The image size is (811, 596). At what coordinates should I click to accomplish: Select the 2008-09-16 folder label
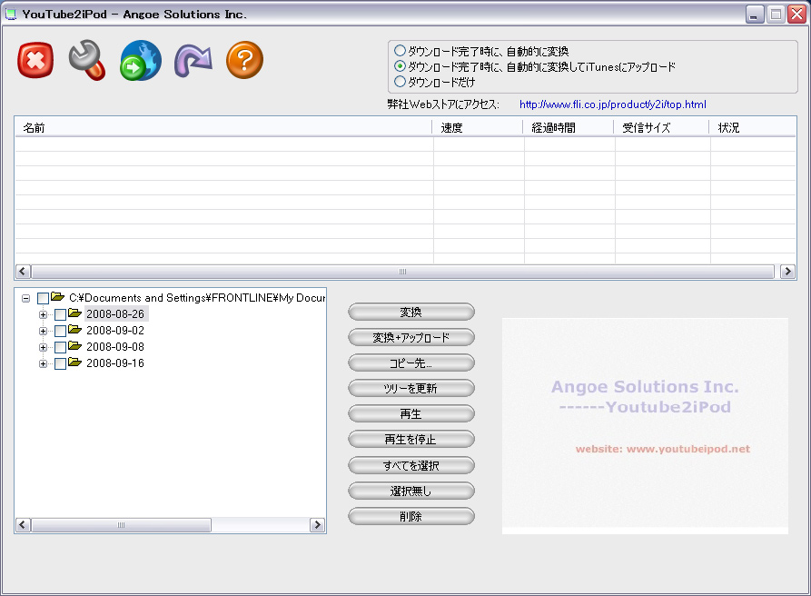click(x=115, y=363)
